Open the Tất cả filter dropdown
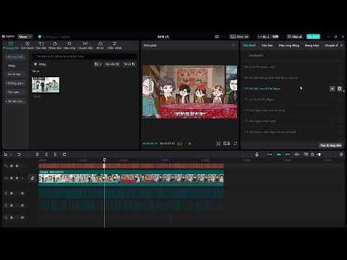The width and height of the screenshot is (347, 260). point(129,64)
